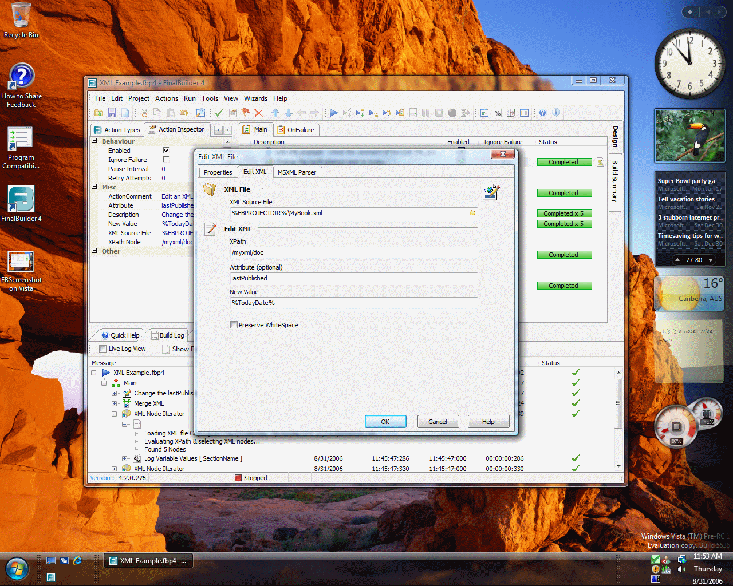
Task: Click the Cancel button
Action: 438,422
